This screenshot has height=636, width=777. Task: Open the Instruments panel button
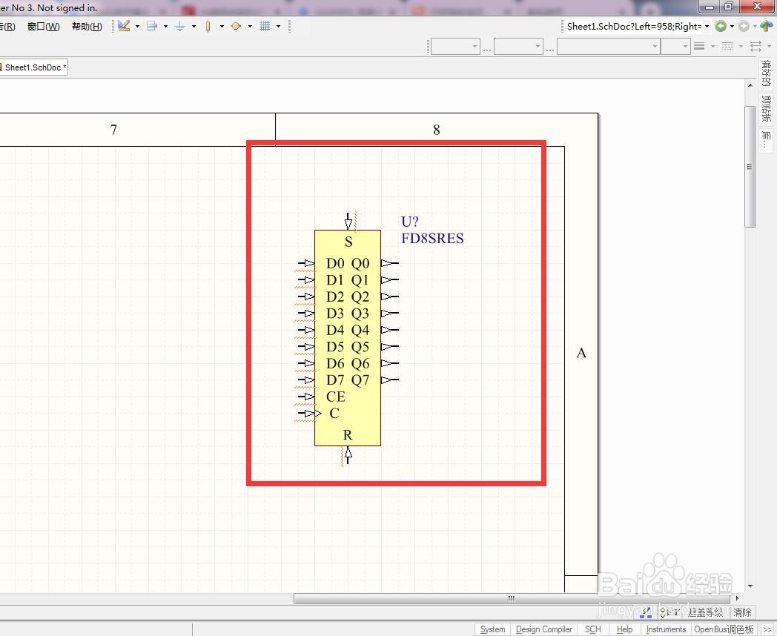pos(666,629)
